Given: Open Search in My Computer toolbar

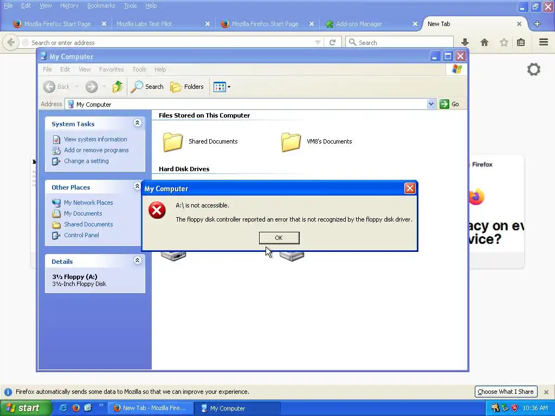Looking at the screenshot, I should tap(147, 87).
